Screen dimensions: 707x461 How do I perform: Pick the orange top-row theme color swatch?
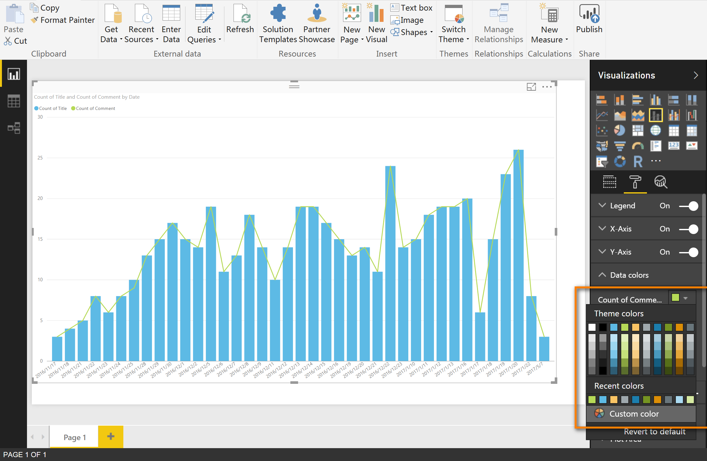(x=679, y=327)
